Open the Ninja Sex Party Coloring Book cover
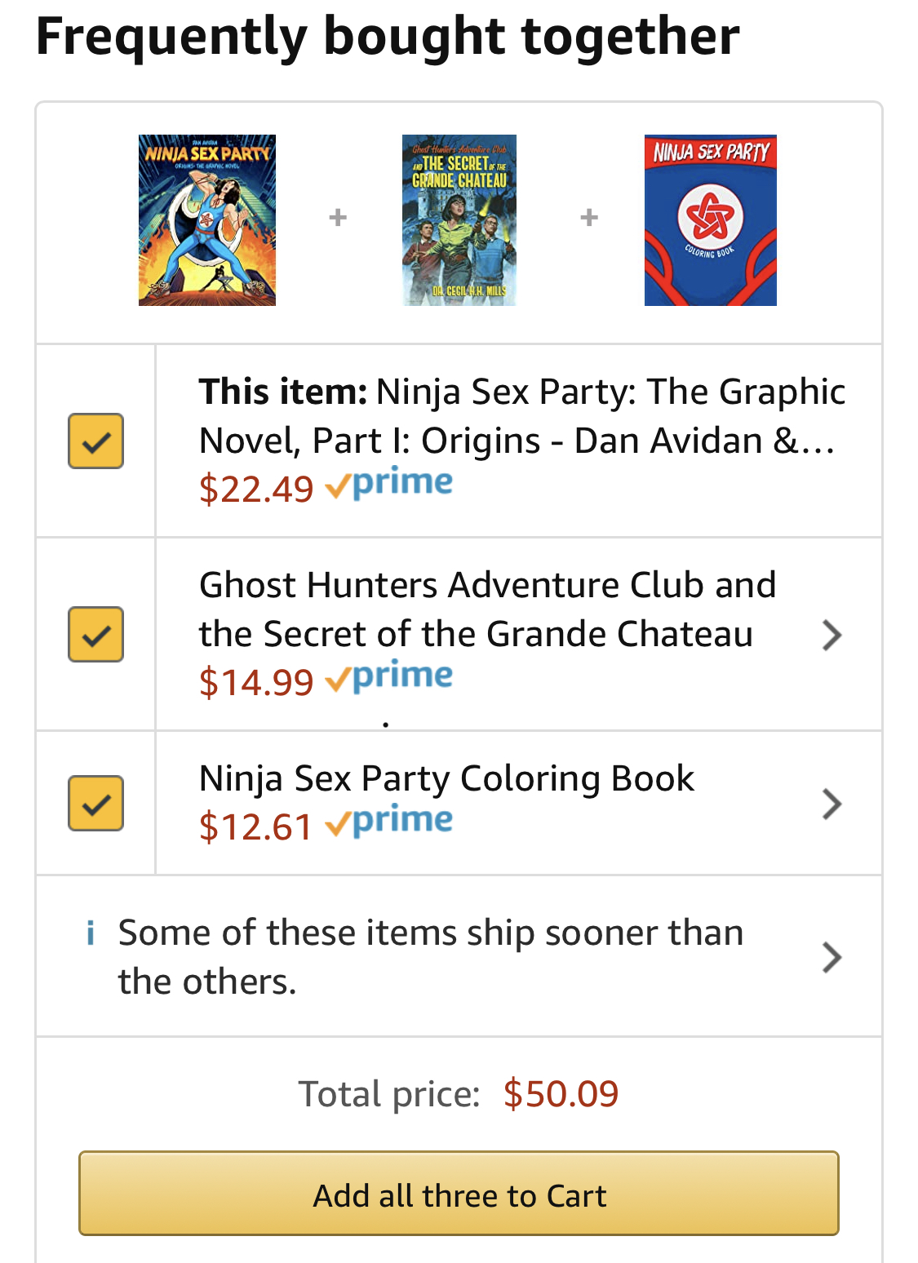This screenshot has height=1263, width=918. tap(711, 220)
